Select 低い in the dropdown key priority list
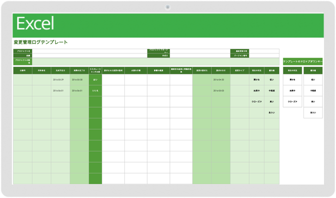 313,80
